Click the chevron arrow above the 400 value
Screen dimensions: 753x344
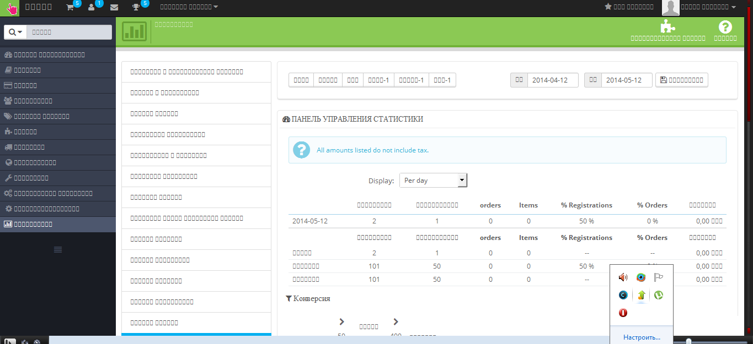click(396, 321)
